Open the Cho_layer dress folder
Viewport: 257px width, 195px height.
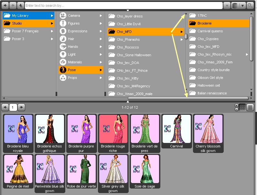point(145,16)
